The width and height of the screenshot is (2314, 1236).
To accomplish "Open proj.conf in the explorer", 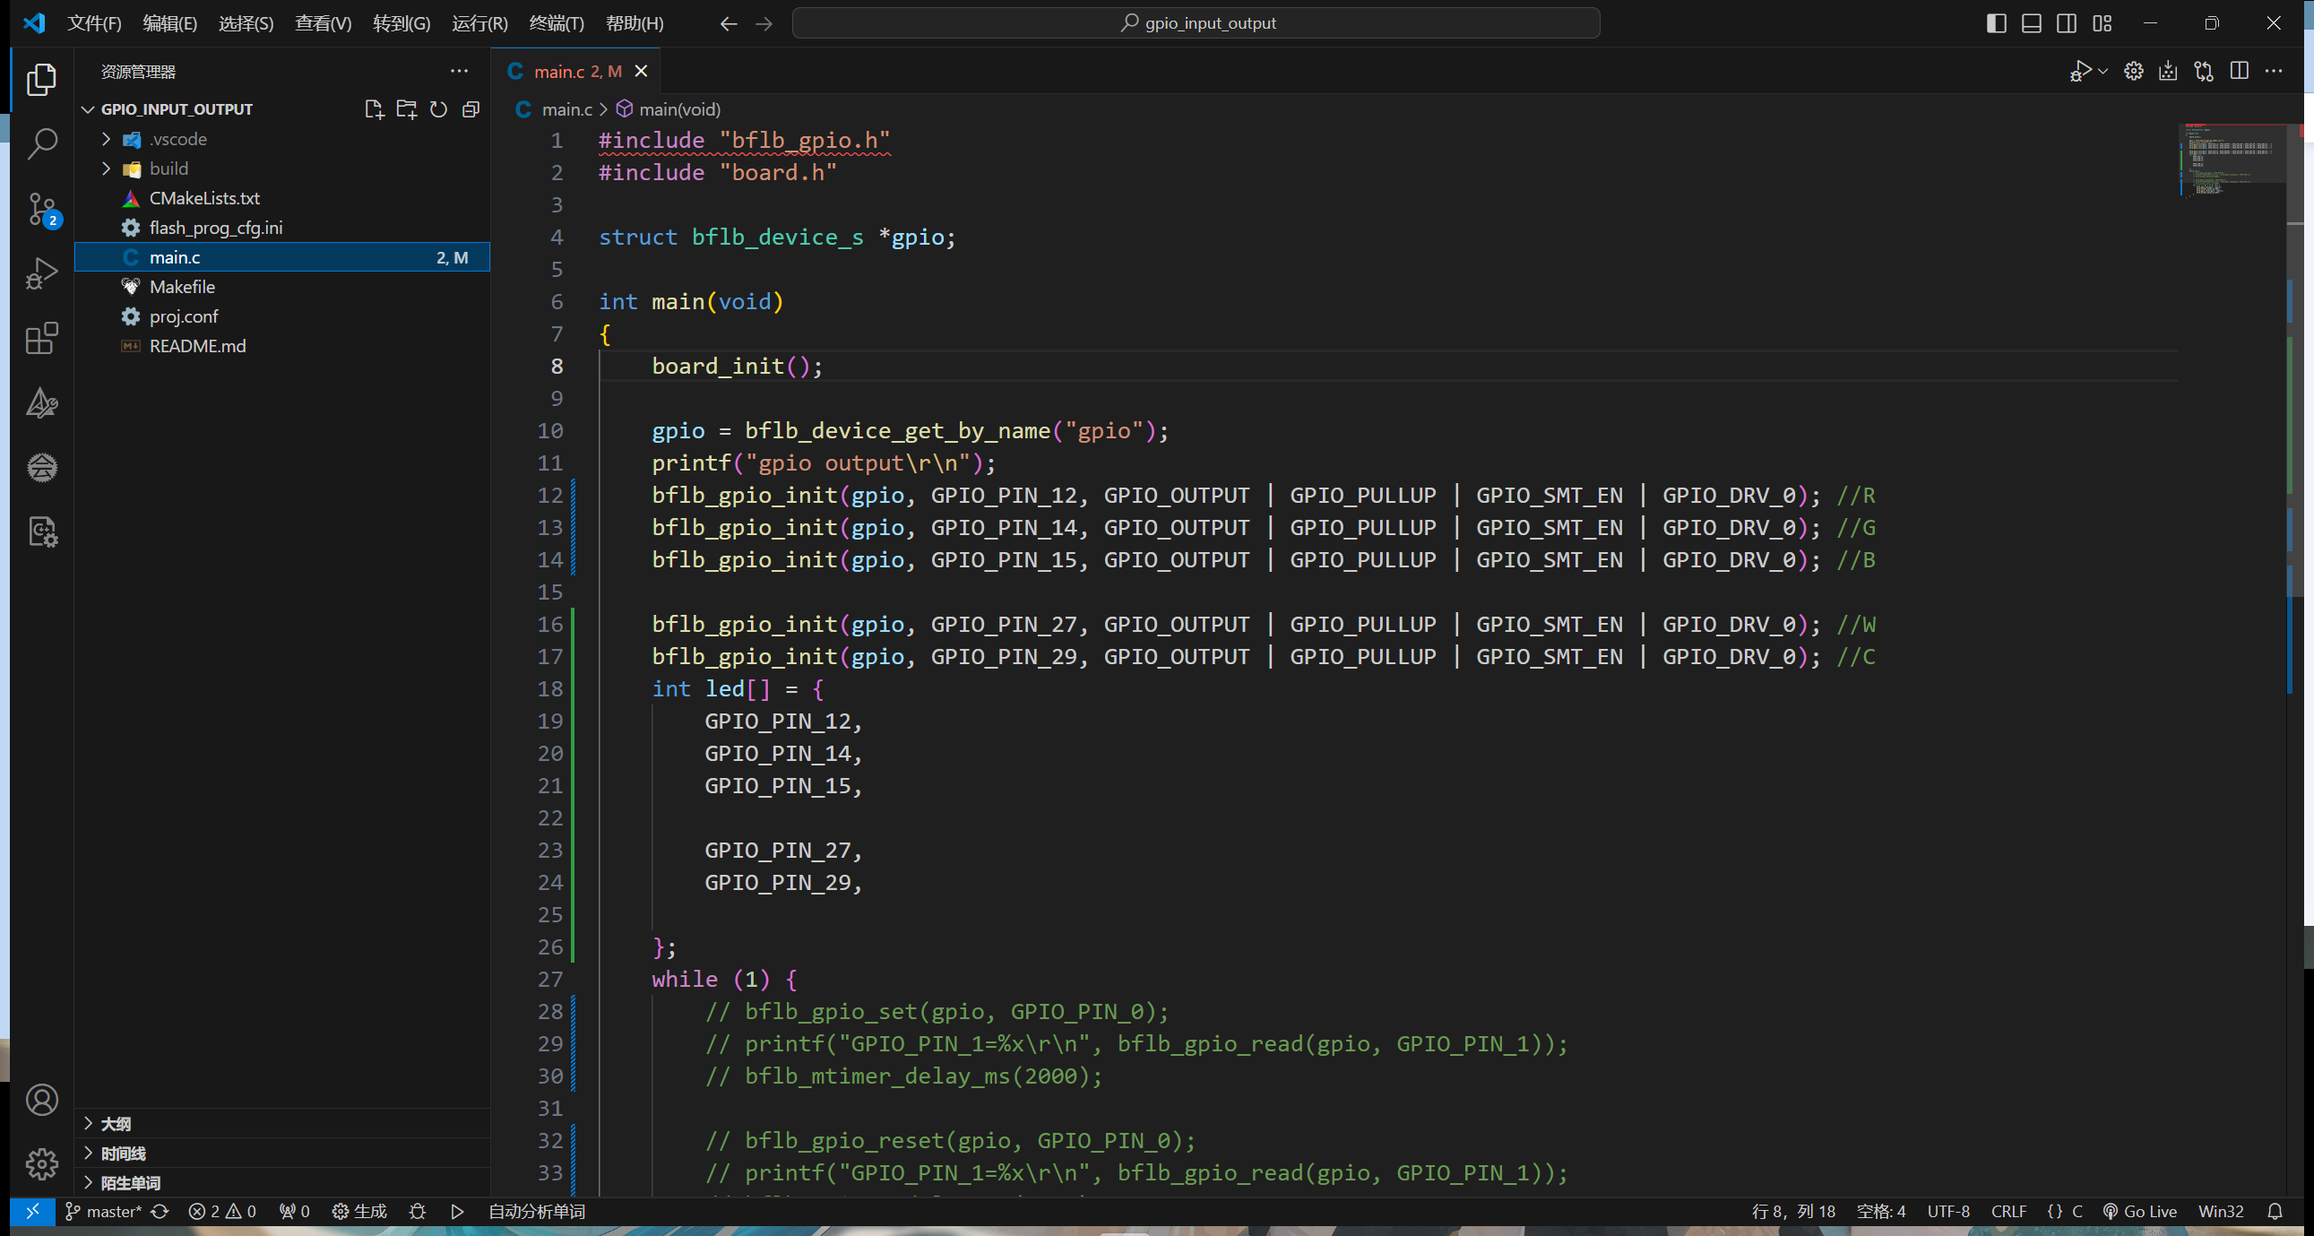I will pos(183,317).
